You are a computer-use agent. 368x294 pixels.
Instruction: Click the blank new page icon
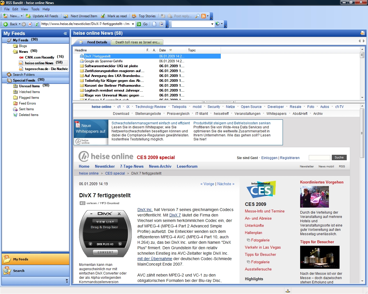(154, 24)
